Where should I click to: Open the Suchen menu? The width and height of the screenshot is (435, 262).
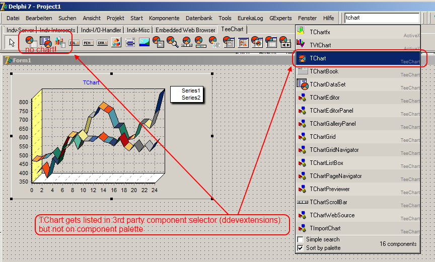67,18
